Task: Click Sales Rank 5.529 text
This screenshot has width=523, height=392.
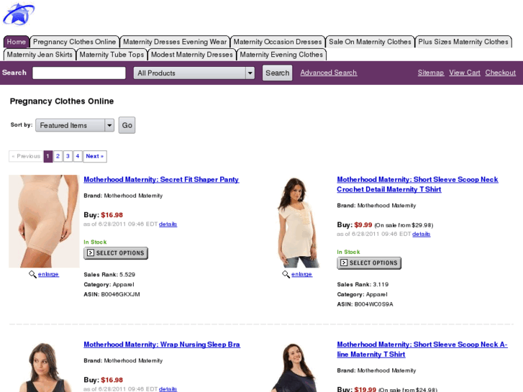Action: coord(109,275)
